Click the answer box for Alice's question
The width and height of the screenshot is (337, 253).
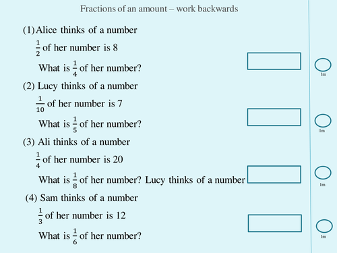pos(274,61)
